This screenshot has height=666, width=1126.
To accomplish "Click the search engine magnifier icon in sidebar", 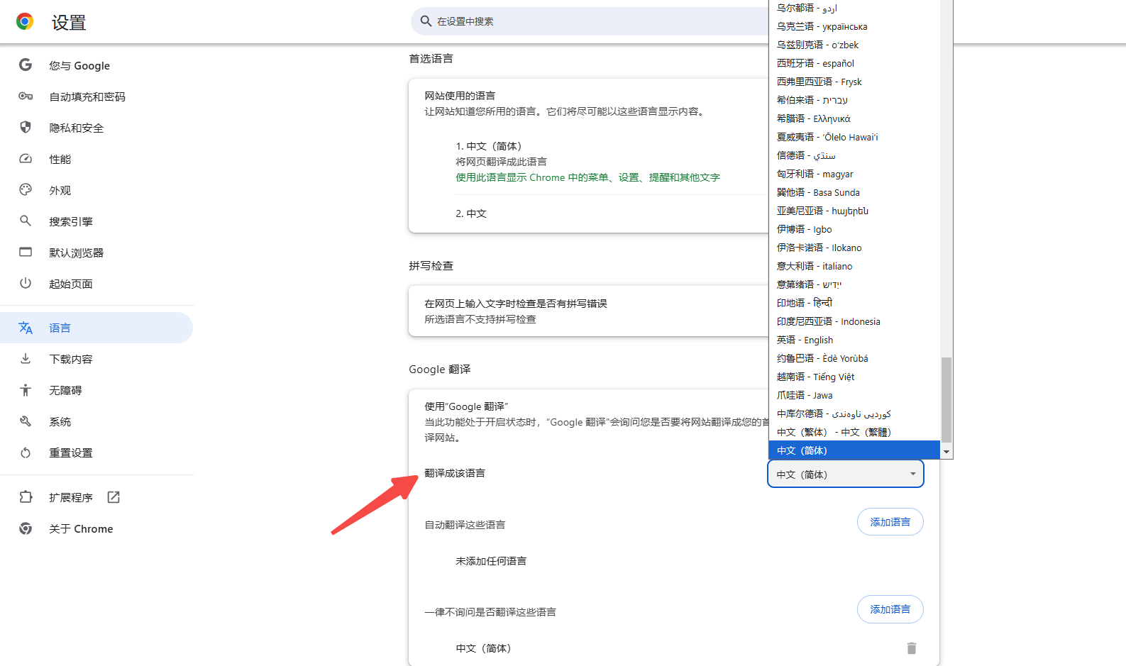I will 26,221.
